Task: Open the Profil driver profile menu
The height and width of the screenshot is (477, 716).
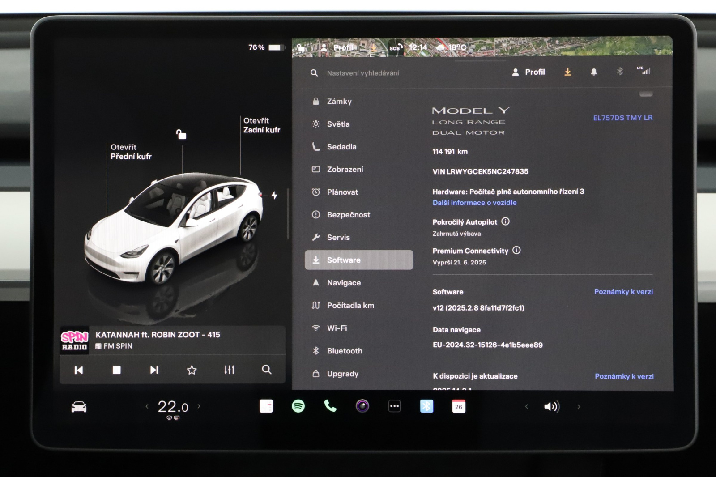Action: 528,72
